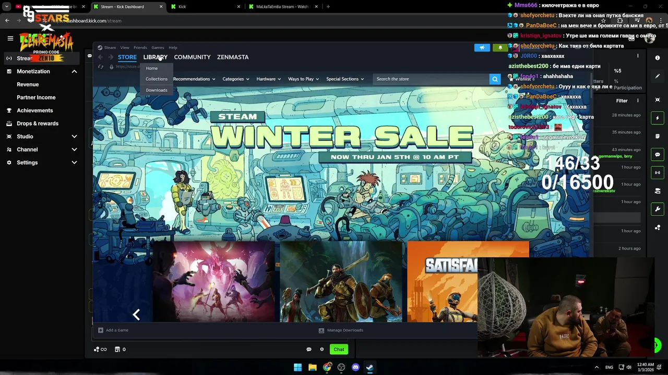The height and width of the screenshot is (375, 668).
Task: Toggle the lightning bolt panel in right toolbar
Action: point(658,118)
